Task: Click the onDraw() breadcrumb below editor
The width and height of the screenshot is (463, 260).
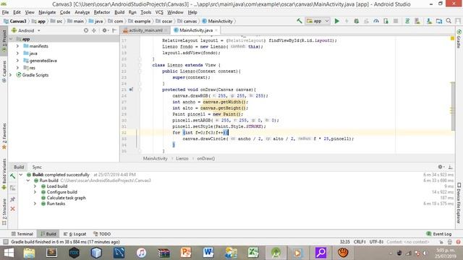Action: point(205,158)
